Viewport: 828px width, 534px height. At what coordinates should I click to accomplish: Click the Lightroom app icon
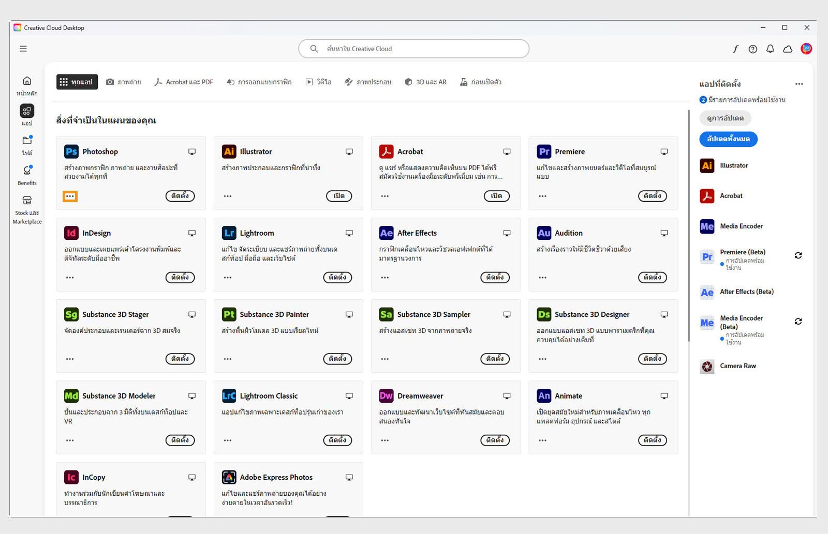[x=229, y=233]
